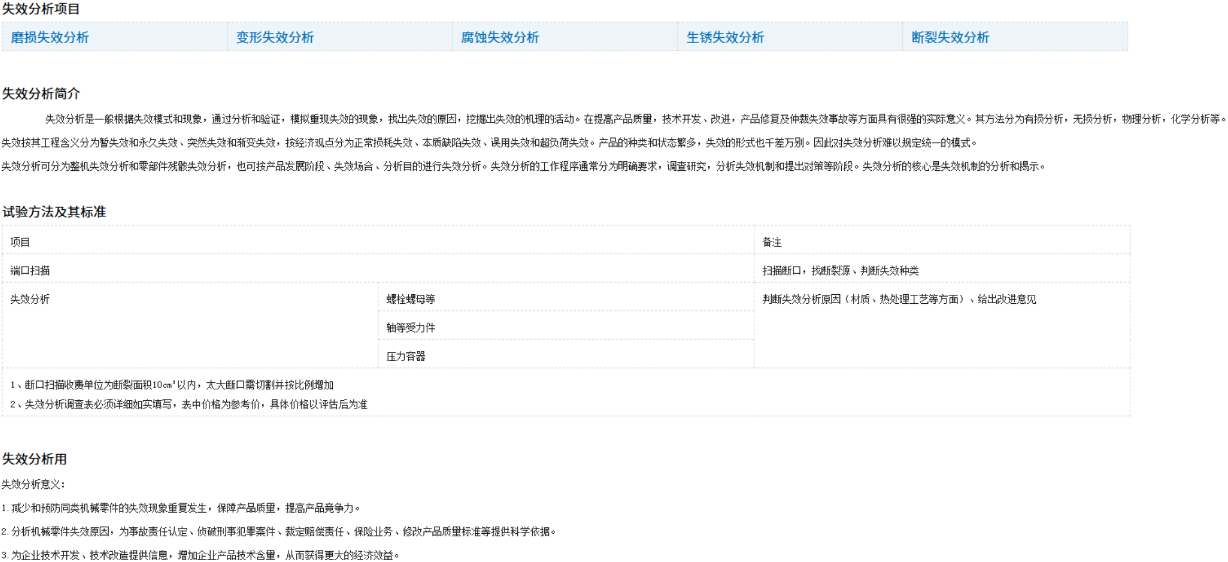
Task: Open the 断裂失效分析 link
Action: (x=950, y=37)
